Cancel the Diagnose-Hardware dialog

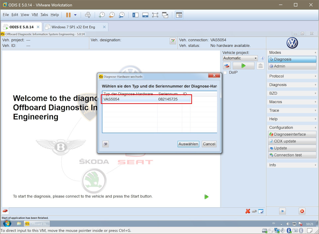coord(209,144)
